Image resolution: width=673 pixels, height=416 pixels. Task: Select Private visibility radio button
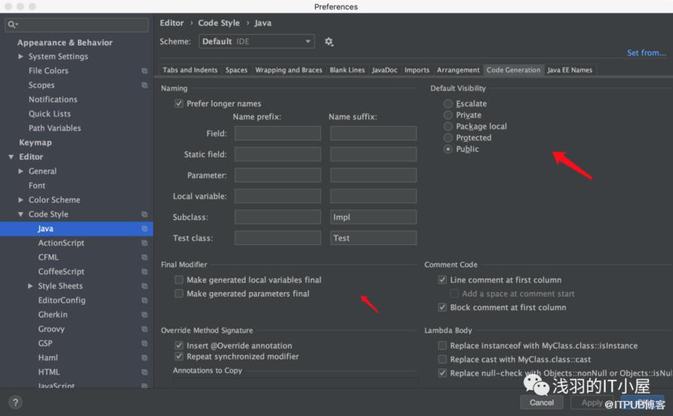tap(448, 115)
